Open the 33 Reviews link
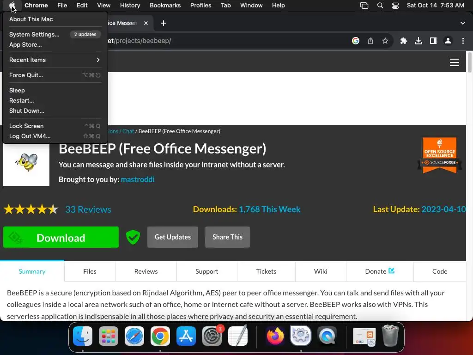 [x=88, y=209]
